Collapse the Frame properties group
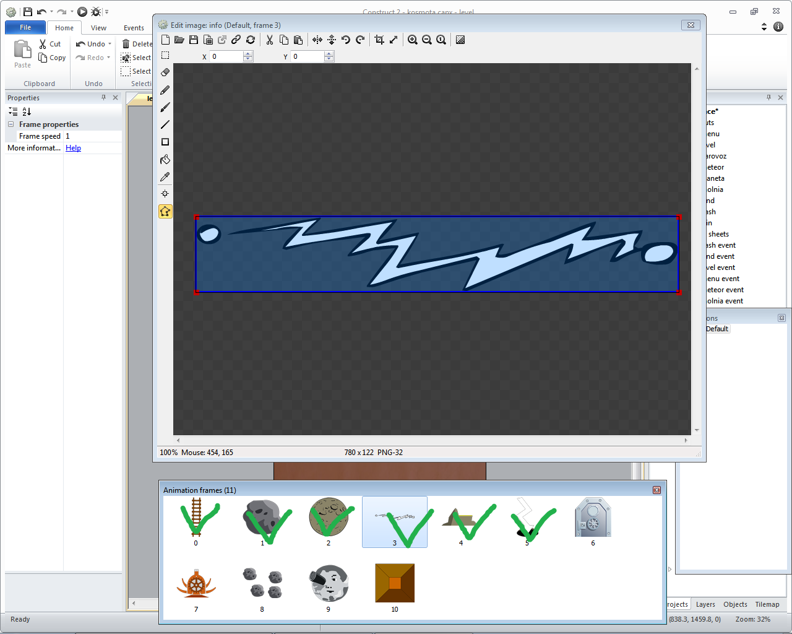Screen dimensions: 792x634 [x=11, y=124]
